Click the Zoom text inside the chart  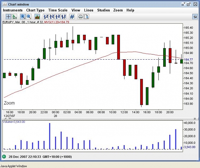(9, 103)
